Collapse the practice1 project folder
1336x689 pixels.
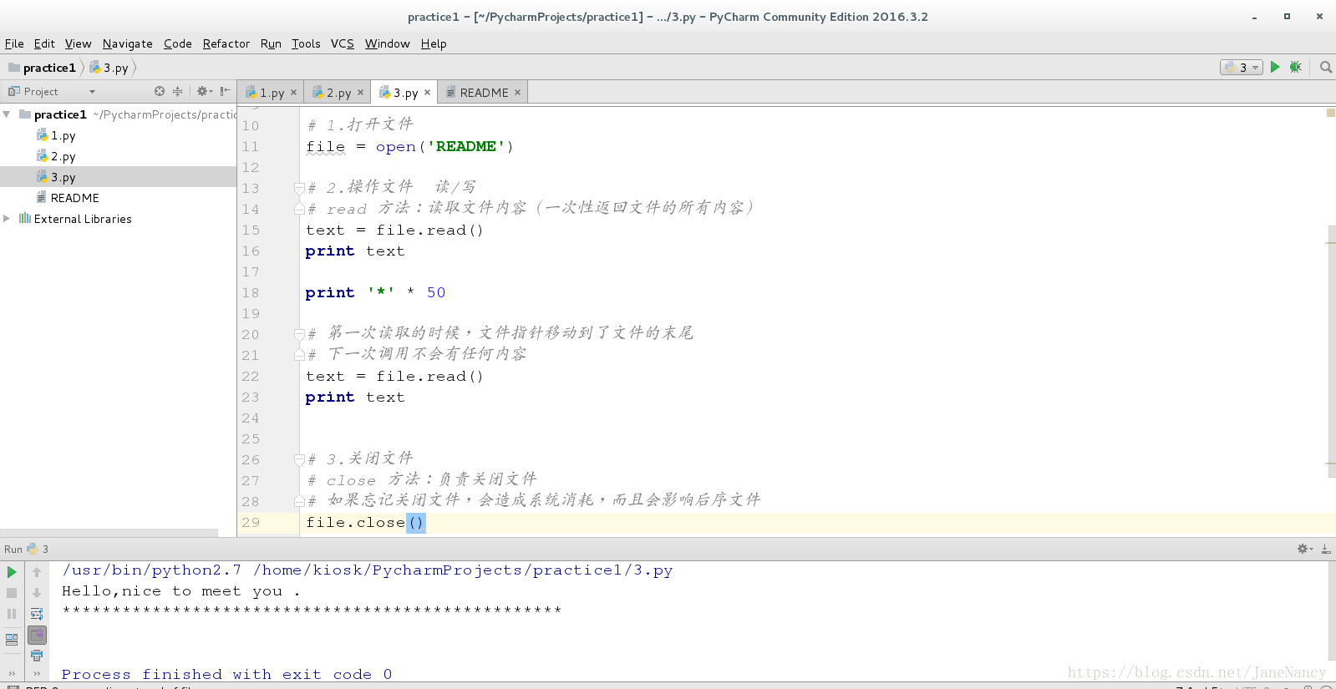tap(7, 114)
